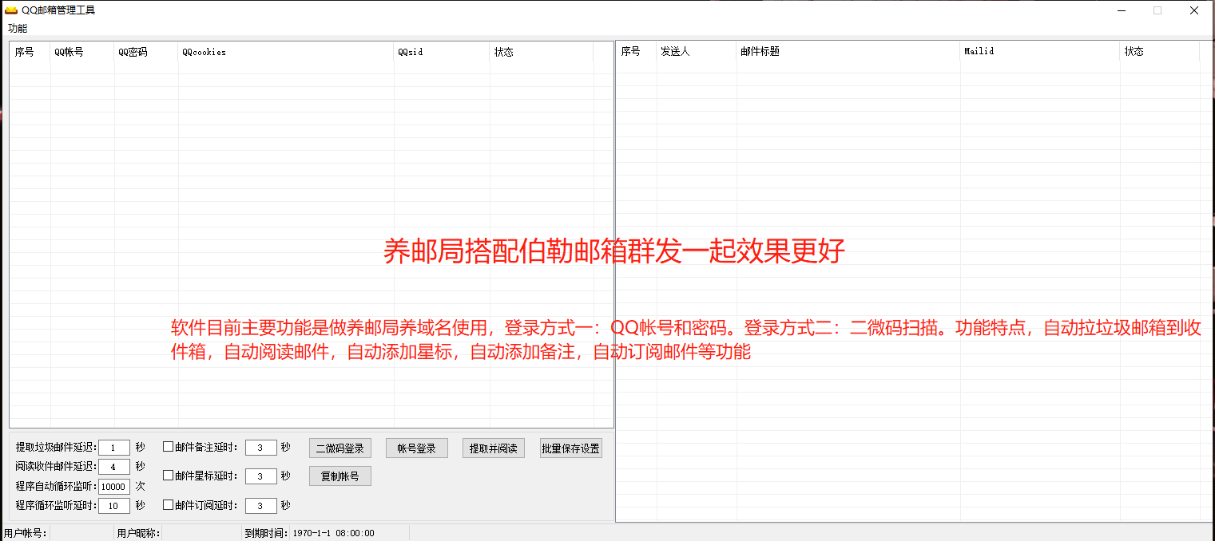Check the 邮件订阅延时 option
The width and height of the screenshot is (1215, 541).
click(x=169, y=505)
